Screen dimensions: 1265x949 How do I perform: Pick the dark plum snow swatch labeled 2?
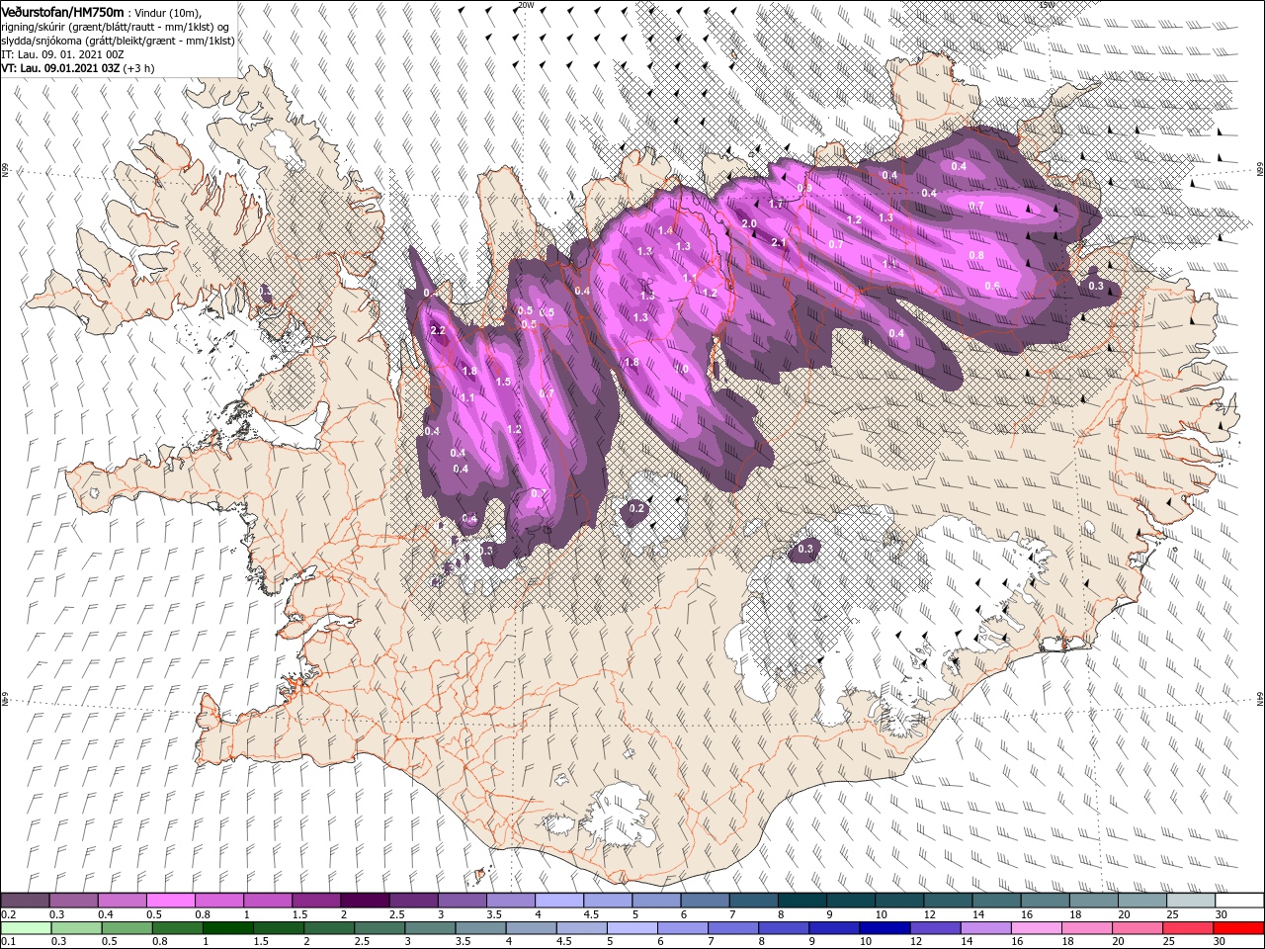(365, 901)
